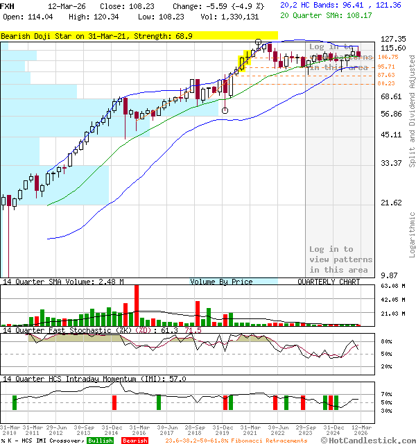Click the Bearish legend box at bottom

[x=135, y=441]
